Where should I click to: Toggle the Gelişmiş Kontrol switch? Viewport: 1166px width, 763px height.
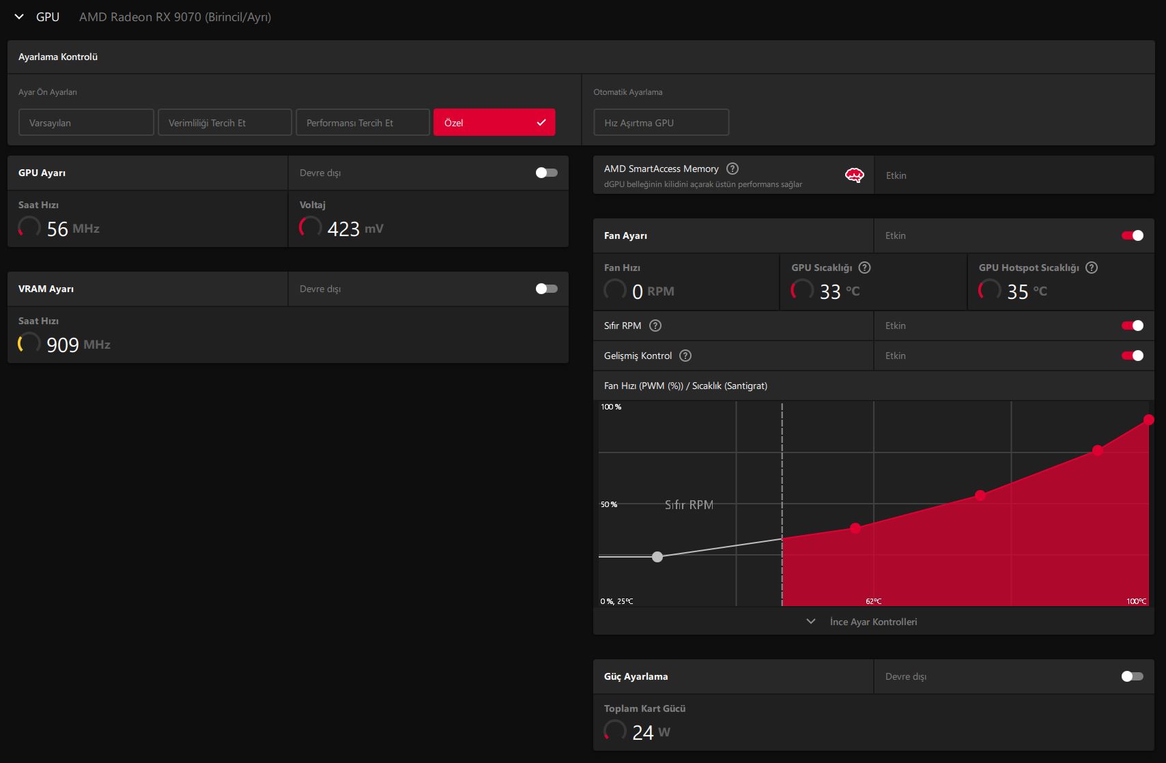click(1133, 356)
